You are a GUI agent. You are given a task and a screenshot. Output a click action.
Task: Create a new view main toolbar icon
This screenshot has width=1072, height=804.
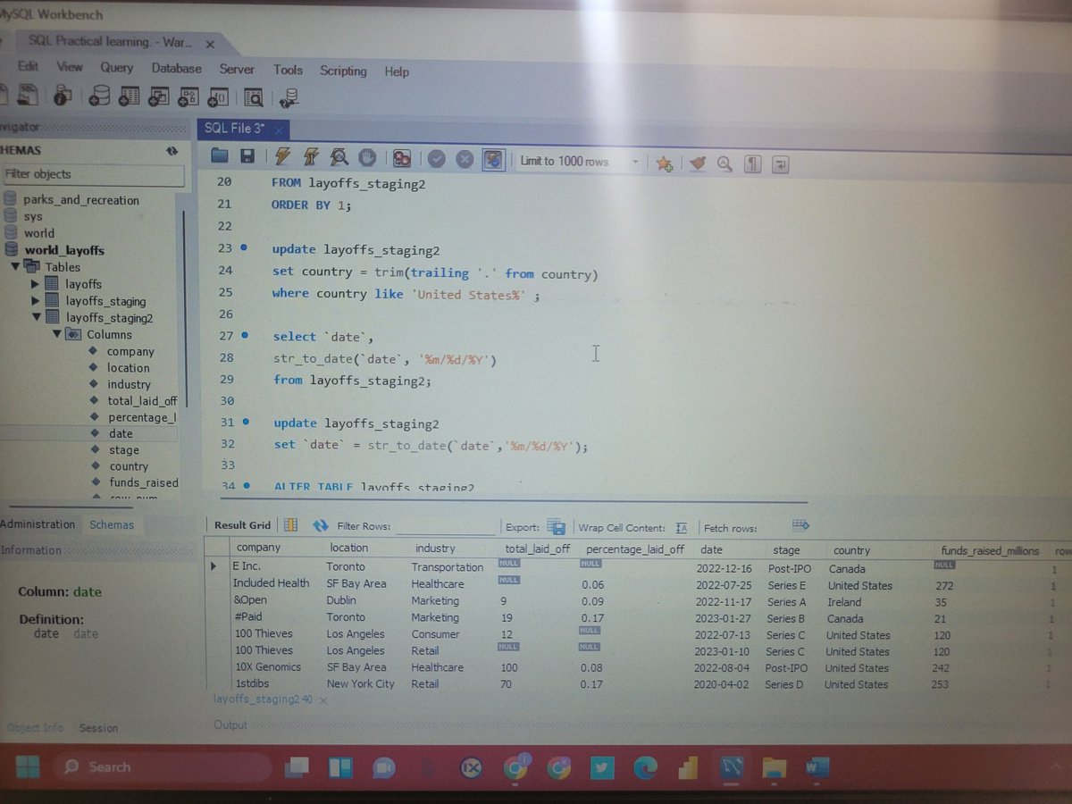pyautogui.click(x=159, y=96)
